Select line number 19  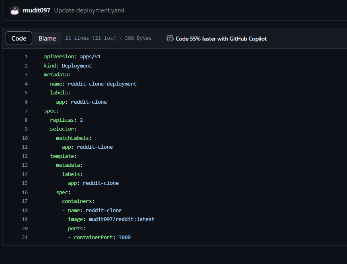(x=25, y=219)
